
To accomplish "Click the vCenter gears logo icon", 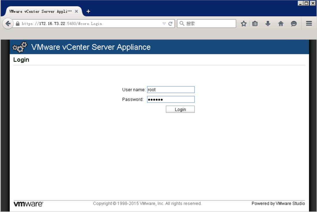I will (20, 47).
